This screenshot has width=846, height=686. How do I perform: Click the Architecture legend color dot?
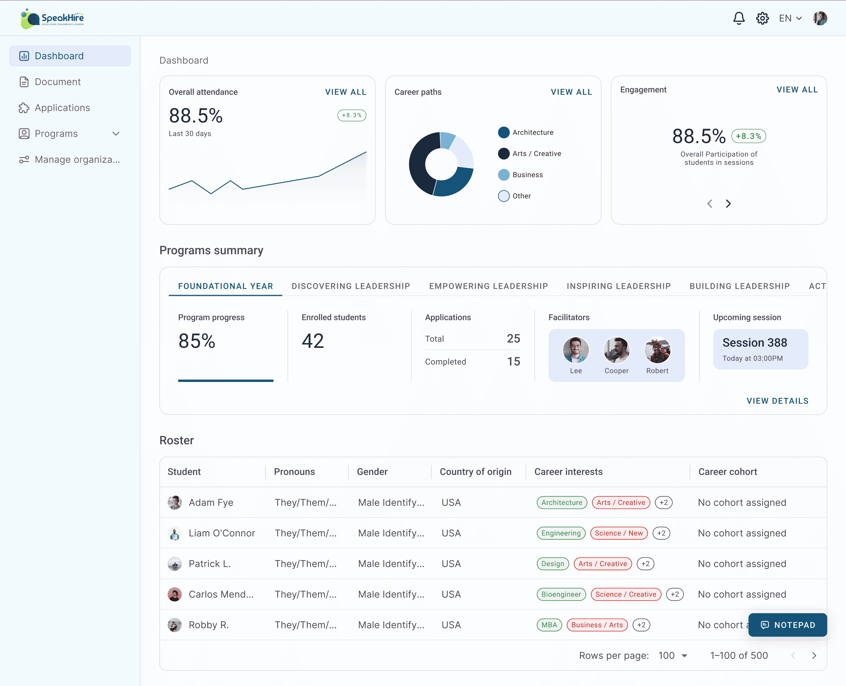tap(503, 133)
